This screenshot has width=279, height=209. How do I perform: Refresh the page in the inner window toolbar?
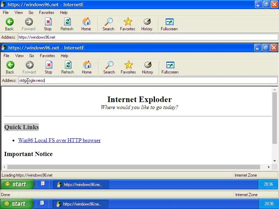[68, 68]
